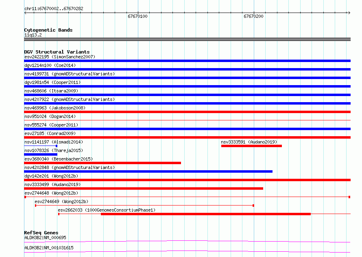Open the nsv3333499 (Audano2019) label

tap(52, 184)
